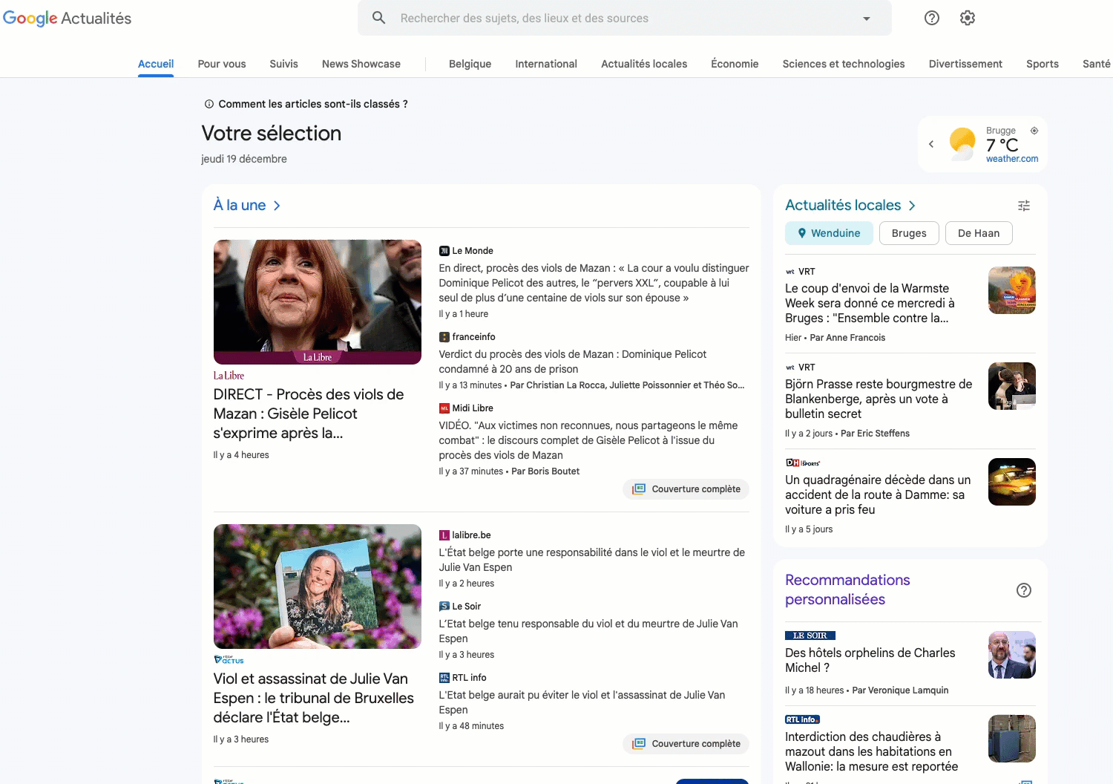Select the Wenduine location chip
This screenshot has width=1113, height=784.
click(x=829, y=233)
